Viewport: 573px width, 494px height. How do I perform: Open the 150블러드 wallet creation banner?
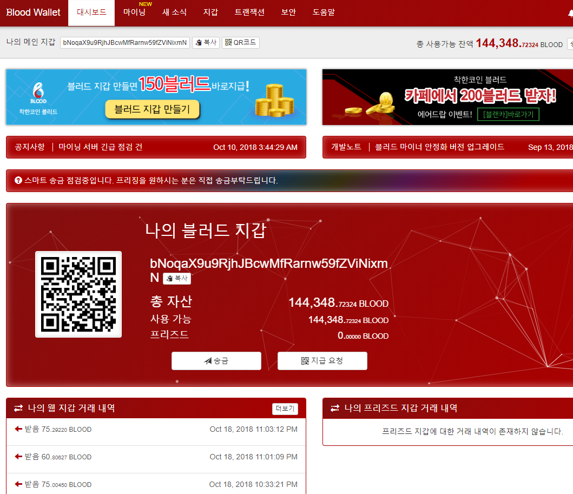click(x=156, y=97)
